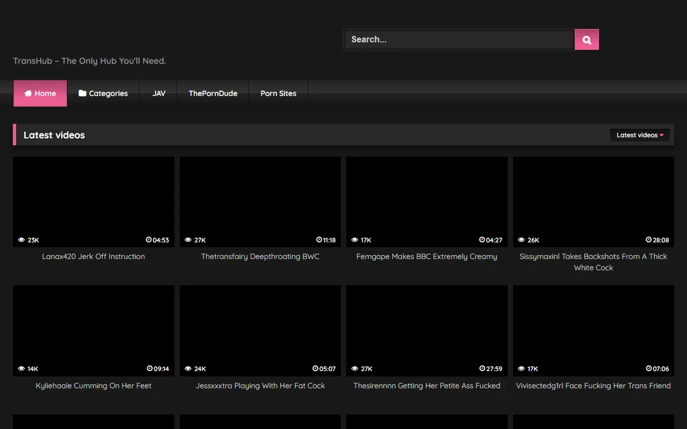Open the Latest videos sort dropdown
The image size is (687, 429).
[640, 135]
